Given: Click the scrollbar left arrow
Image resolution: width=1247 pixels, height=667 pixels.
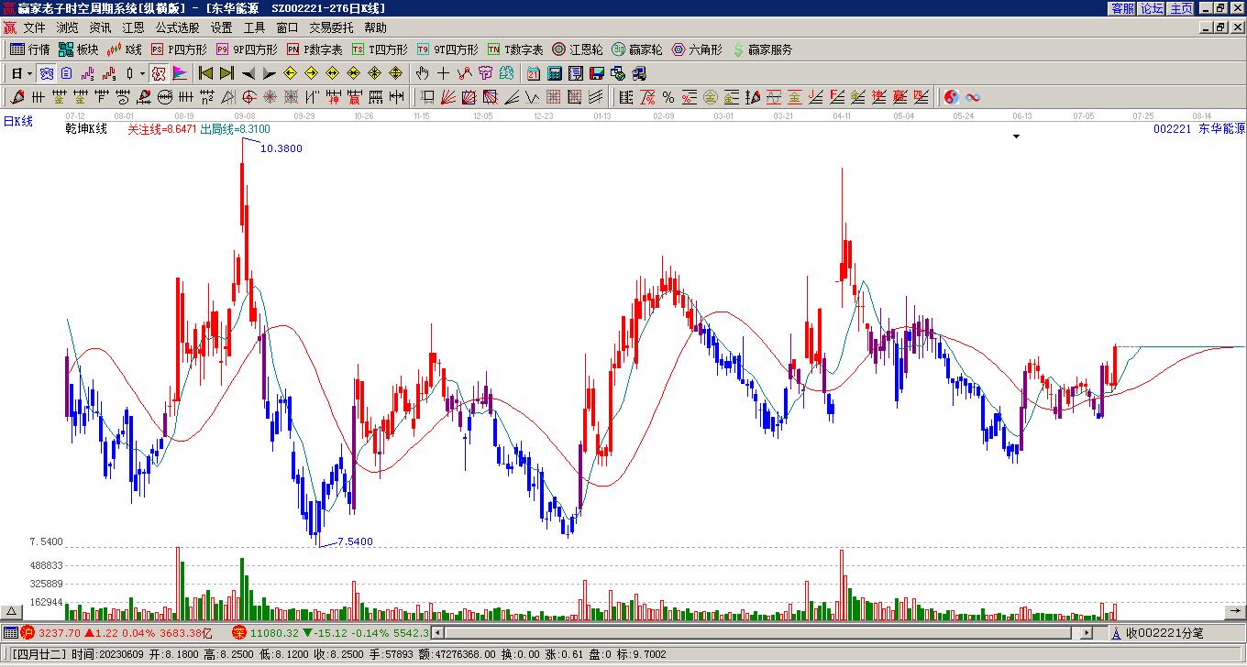Looking at the screenshot, I should click(437, 632).
